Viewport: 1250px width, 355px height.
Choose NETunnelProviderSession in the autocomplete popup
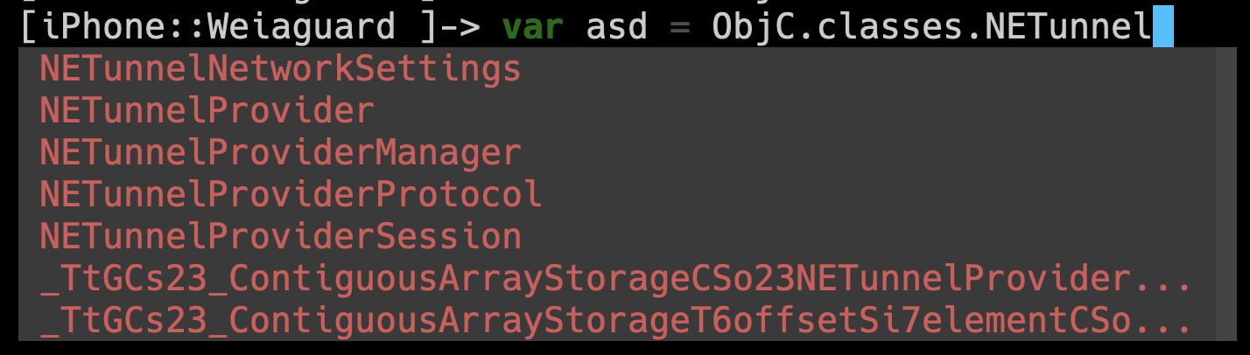(280, 236)
